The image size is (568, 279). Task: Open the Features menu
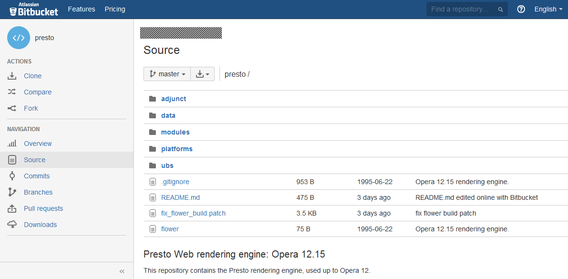(81, 10)
